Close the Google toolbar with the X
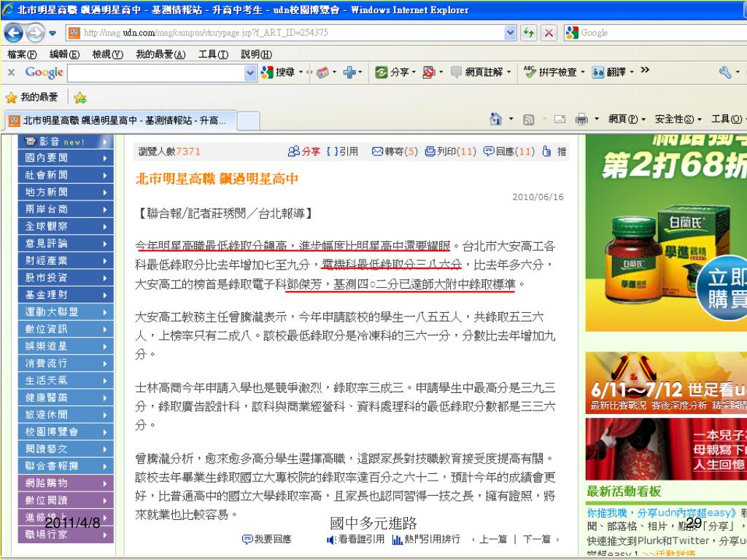This screenshot has height=560, width=747. pyautogui.click(x=12, y=72)
